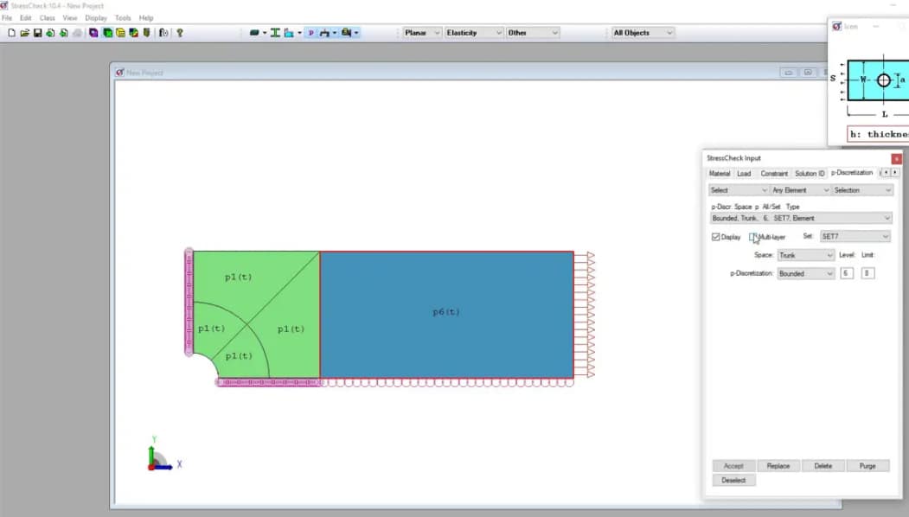Open the Tools menu

tap(122, 17)
